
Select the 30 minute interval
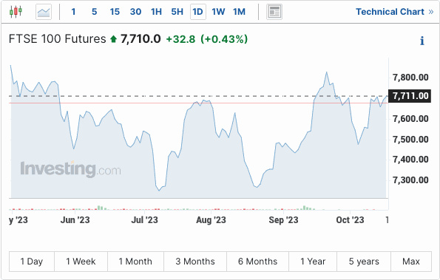135,12
